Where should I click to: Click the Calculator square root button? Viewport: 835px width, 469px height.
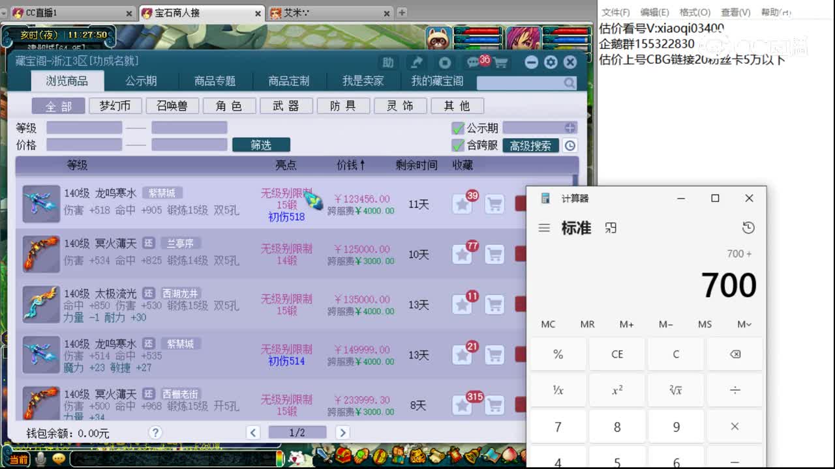pos(676,390)
